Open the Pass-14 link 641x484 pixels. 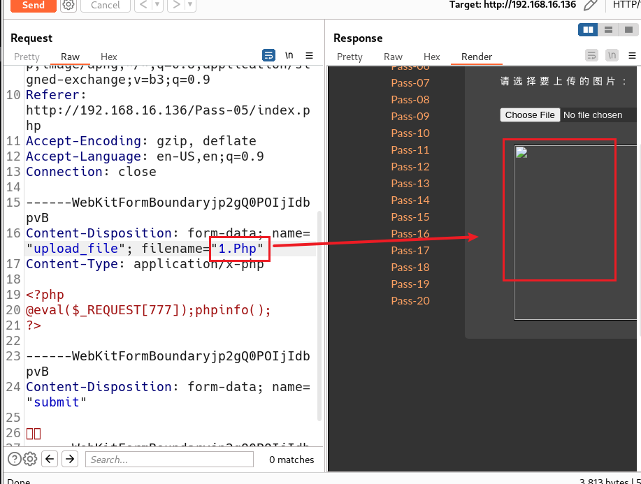point(410,200)
